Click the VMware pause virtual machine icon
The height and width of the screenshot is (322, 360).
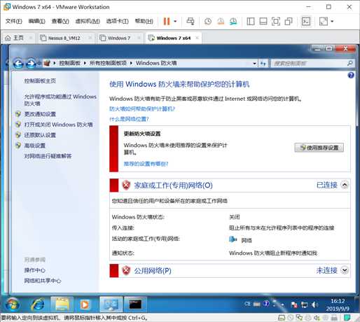[167, 22]
